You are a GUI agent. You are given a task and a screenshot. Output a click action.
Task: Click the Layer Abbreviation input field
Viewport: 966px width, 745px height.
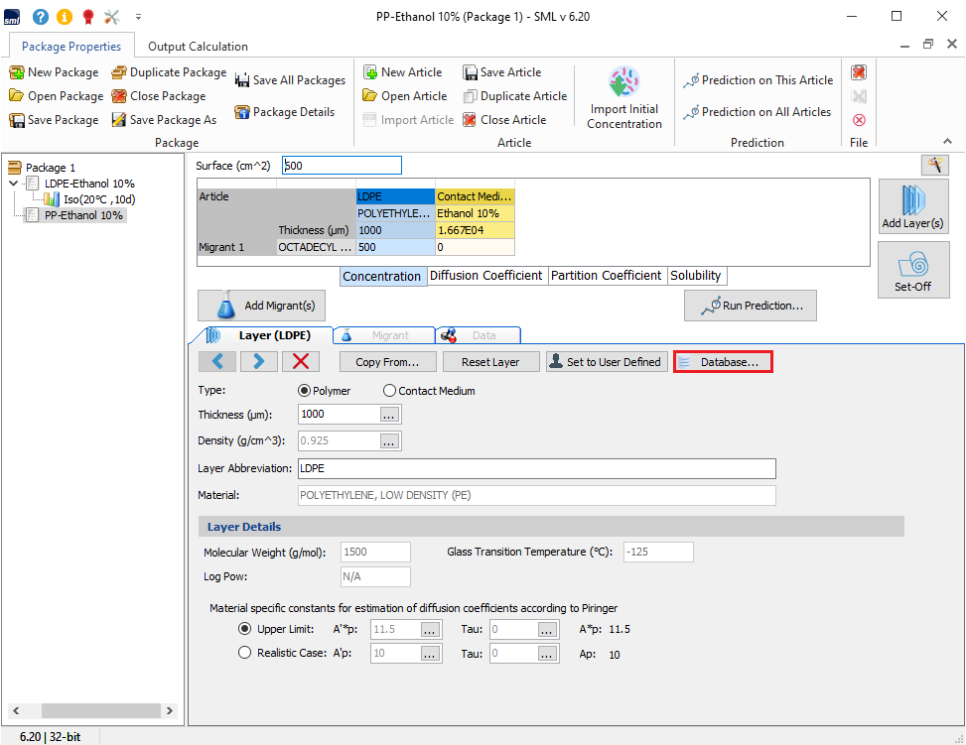tap(536, 468)
